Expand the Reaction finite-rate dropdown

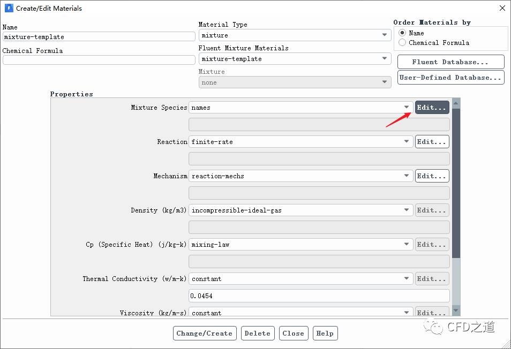(300, 142)
